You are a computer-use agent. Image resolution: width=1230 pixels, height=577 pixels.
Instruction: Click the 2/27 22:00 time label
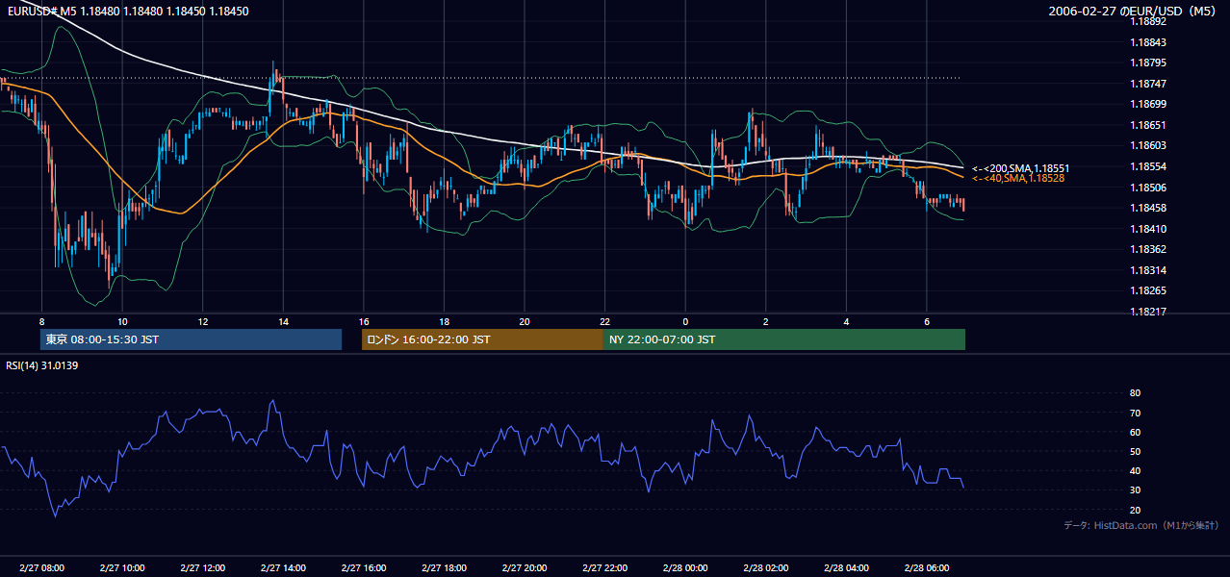click(x=604, y=567)
